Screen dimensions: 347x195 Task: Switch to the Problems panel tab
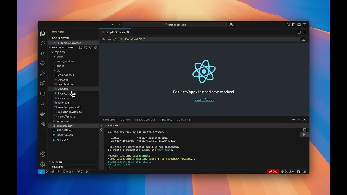pos(109,119)
